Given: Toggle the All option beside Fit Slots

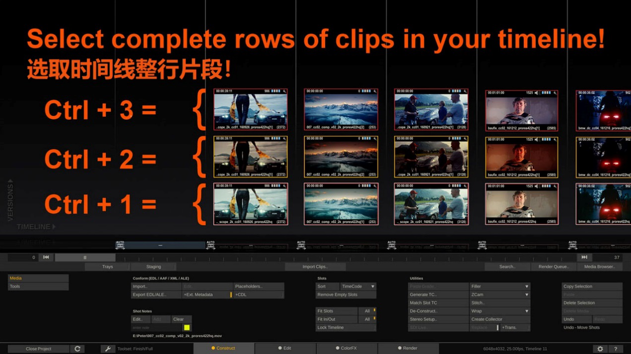Looking at the screenshot, I should [x=368, y=311].
